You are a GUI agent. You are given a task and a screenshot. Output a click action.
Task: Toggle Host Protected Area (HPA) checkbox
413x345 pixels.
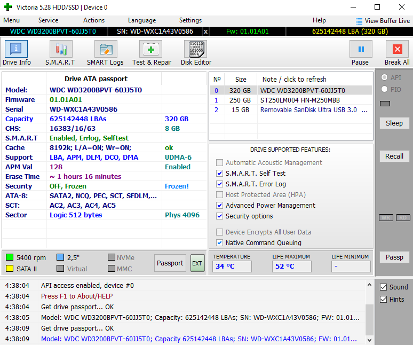(219, 194)
